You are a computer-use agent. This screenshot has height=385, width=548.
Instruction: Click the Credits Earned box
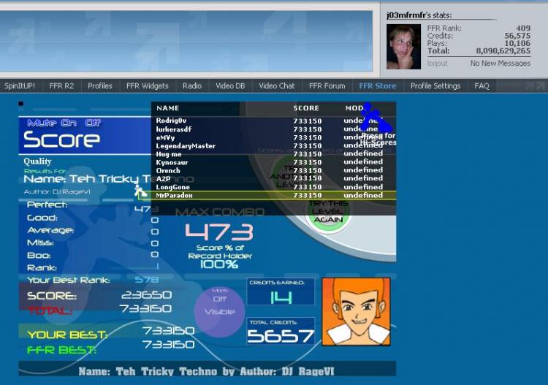click(x=281, y=291)
